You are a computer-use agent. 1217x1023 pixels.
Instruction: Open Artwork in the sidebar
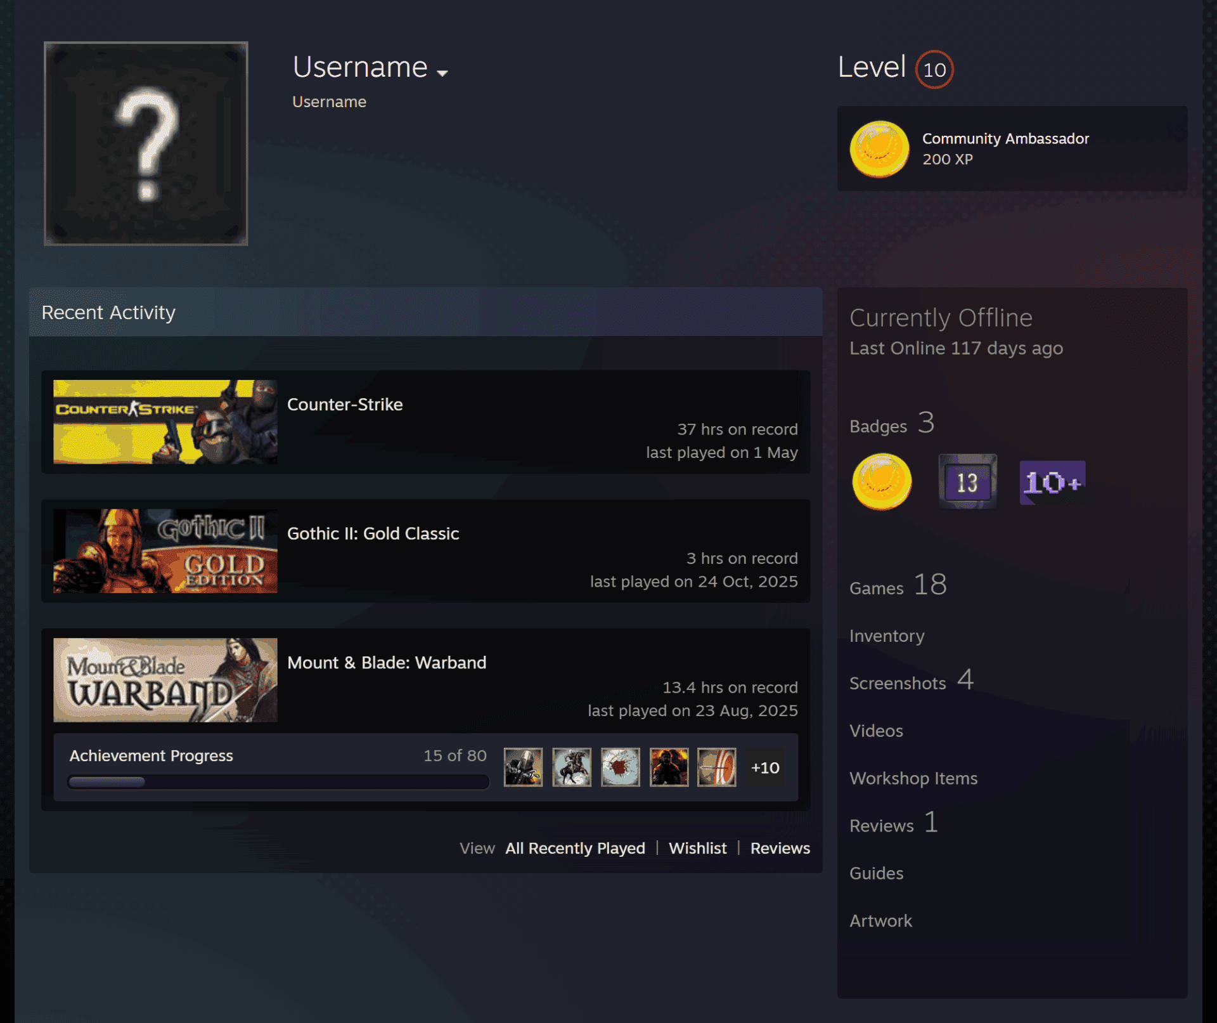coord(880,921)
